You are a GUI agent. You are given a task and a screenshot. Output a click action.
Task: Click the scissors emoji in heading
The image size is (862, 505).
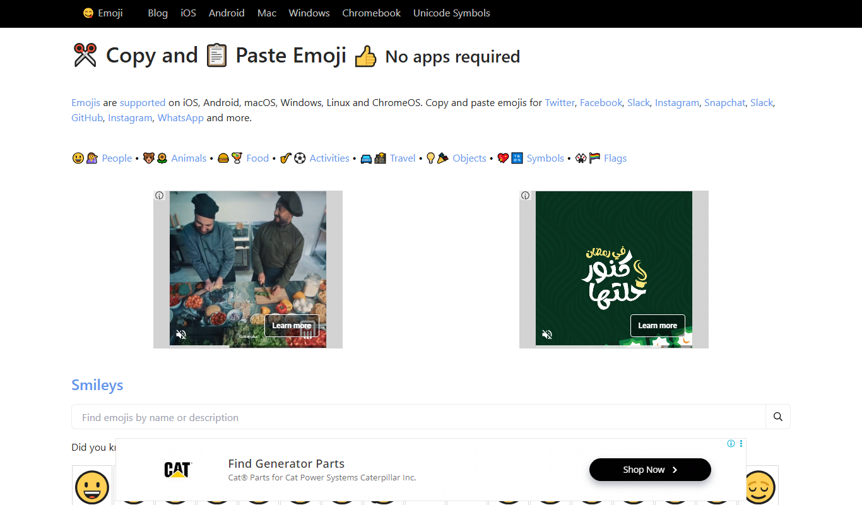[x=85, y=56]
